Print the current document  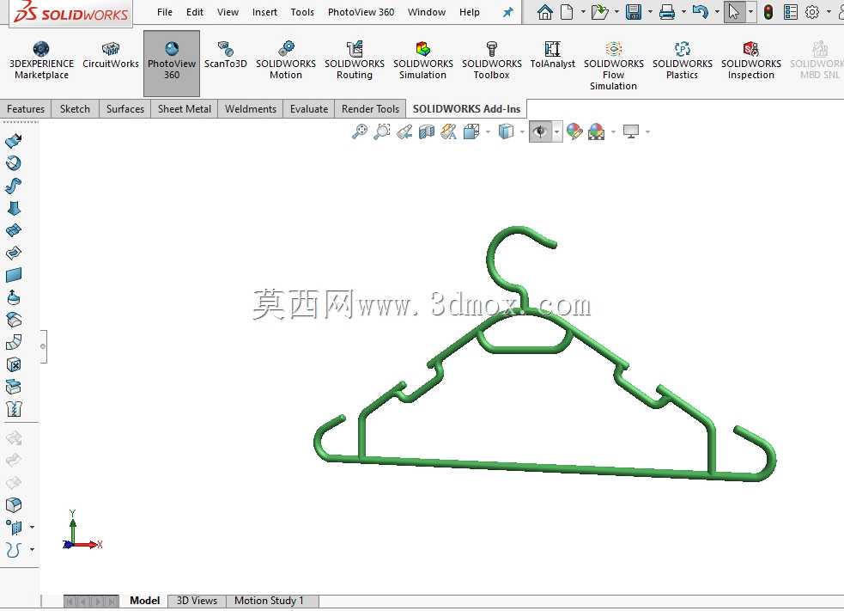[667, 12]
